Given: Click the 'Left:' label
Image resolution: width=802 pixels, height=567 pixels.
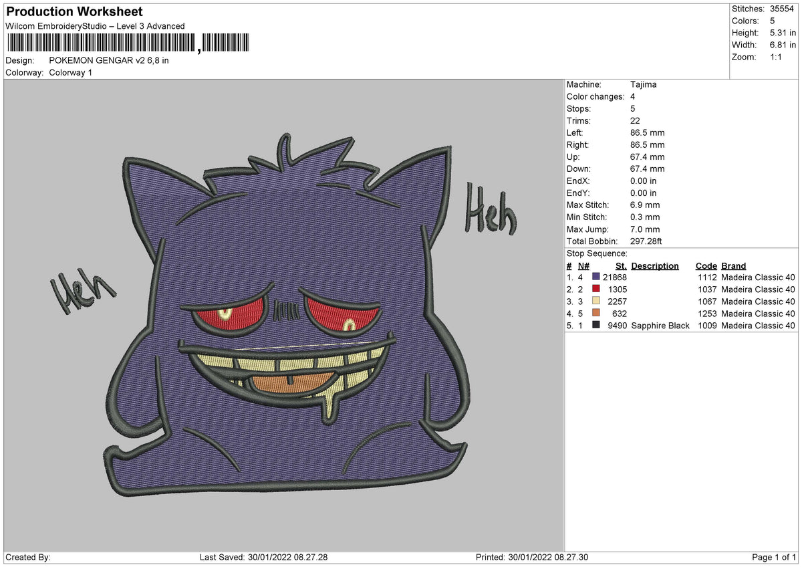Looking at the screenshot, I should [575, 133].
